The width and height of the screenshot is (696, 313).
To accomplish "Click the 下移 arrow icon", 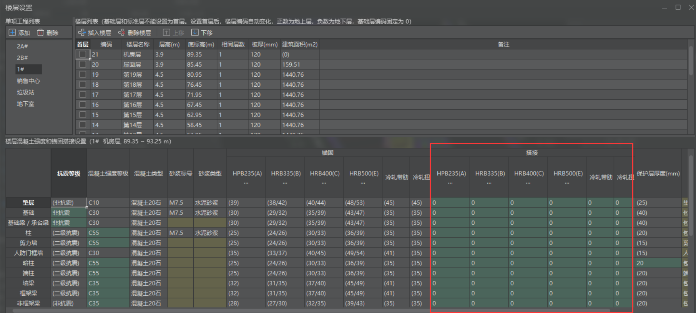I will coord(195,33).
